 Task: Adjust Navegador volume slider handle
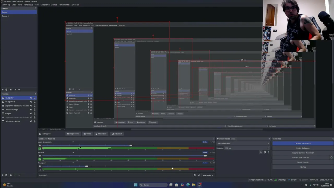point(86,166)
